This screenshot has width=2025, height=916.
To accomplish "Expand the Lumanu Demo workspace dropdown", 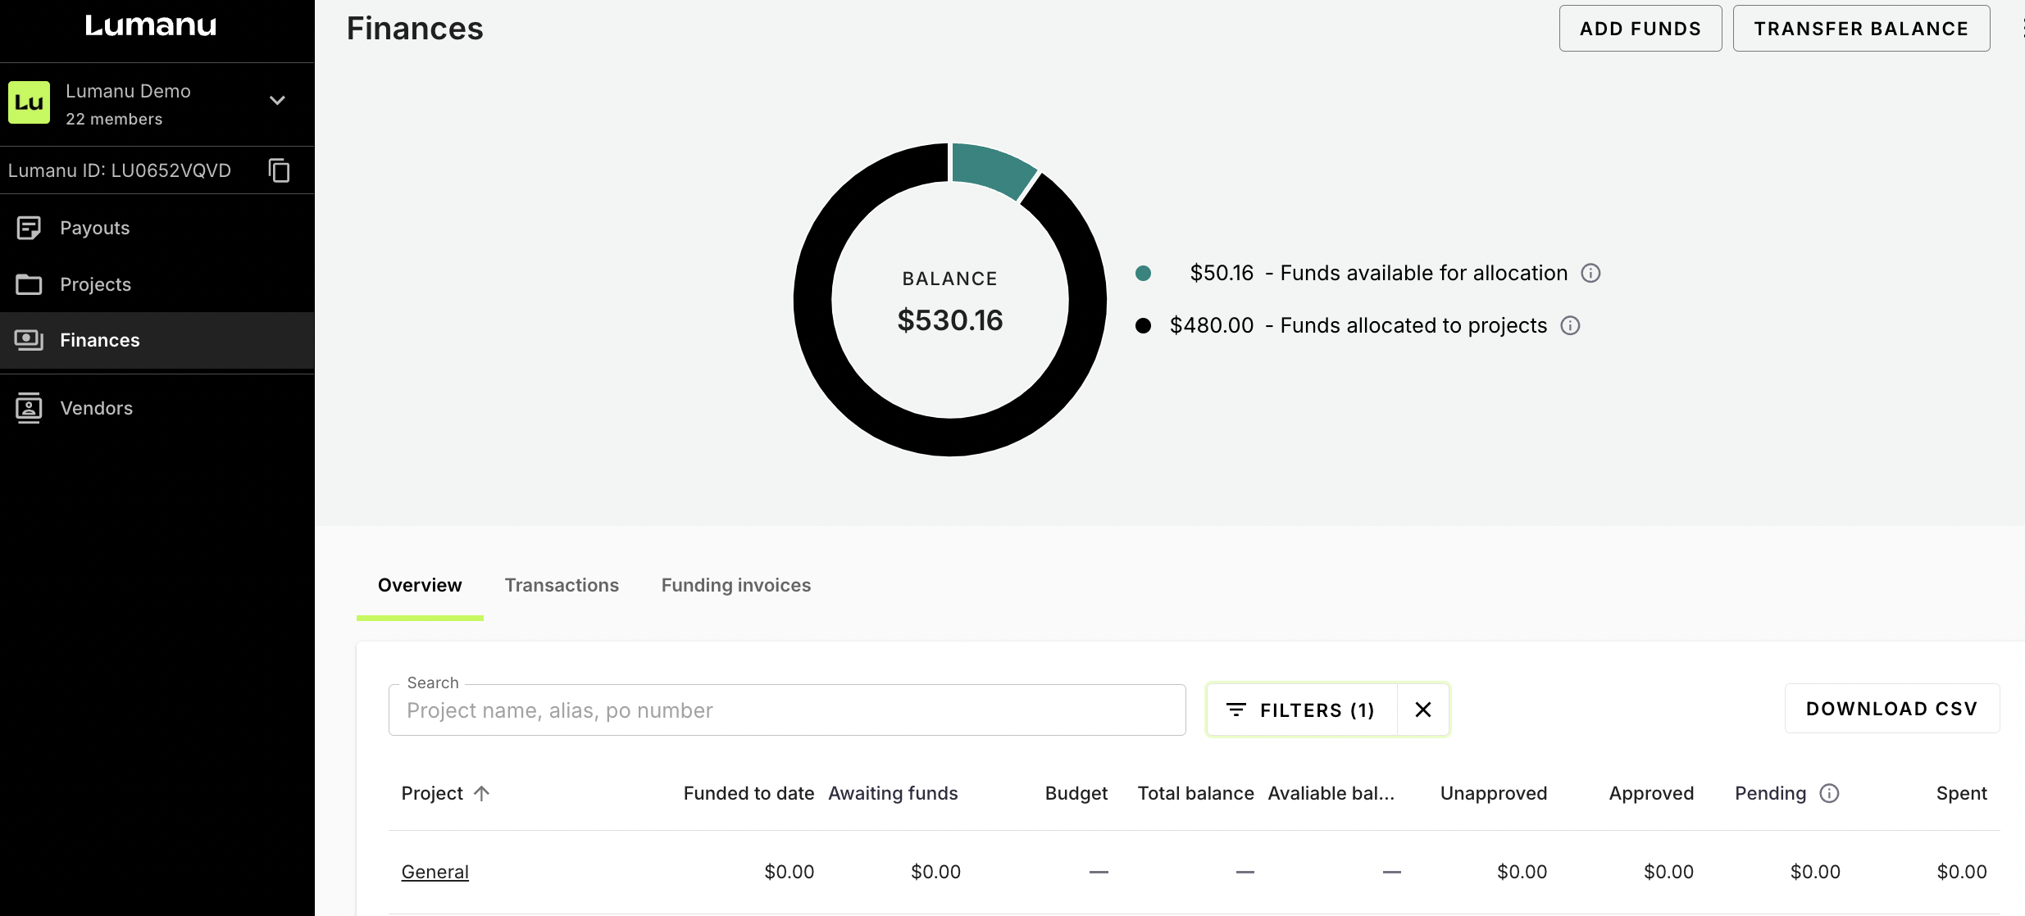I will (277, 101).
